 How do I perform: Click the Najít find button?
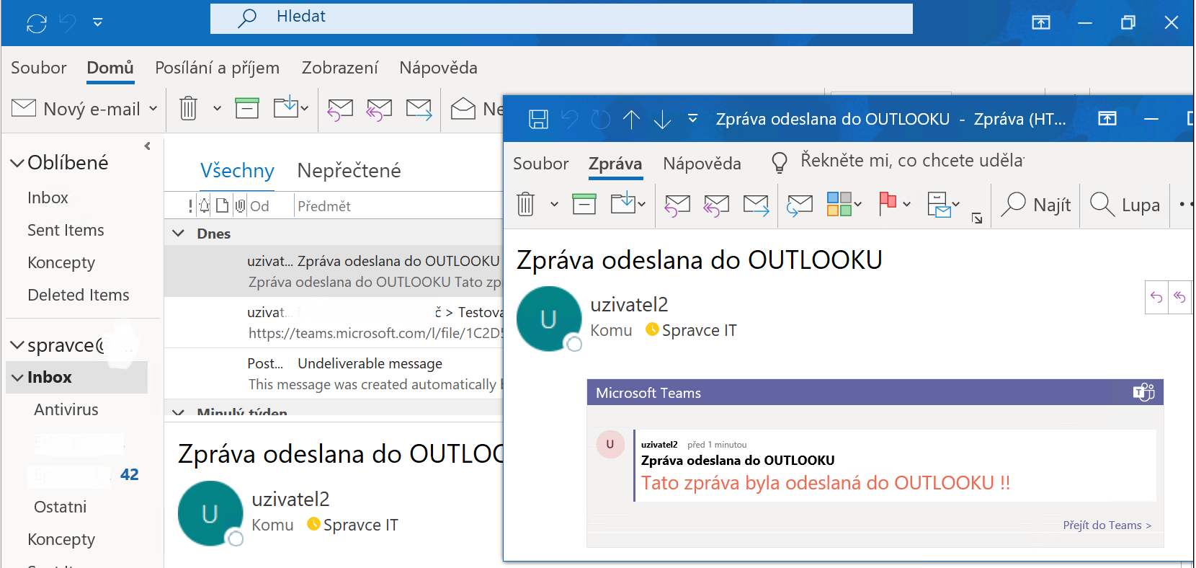pos(1037,205)
